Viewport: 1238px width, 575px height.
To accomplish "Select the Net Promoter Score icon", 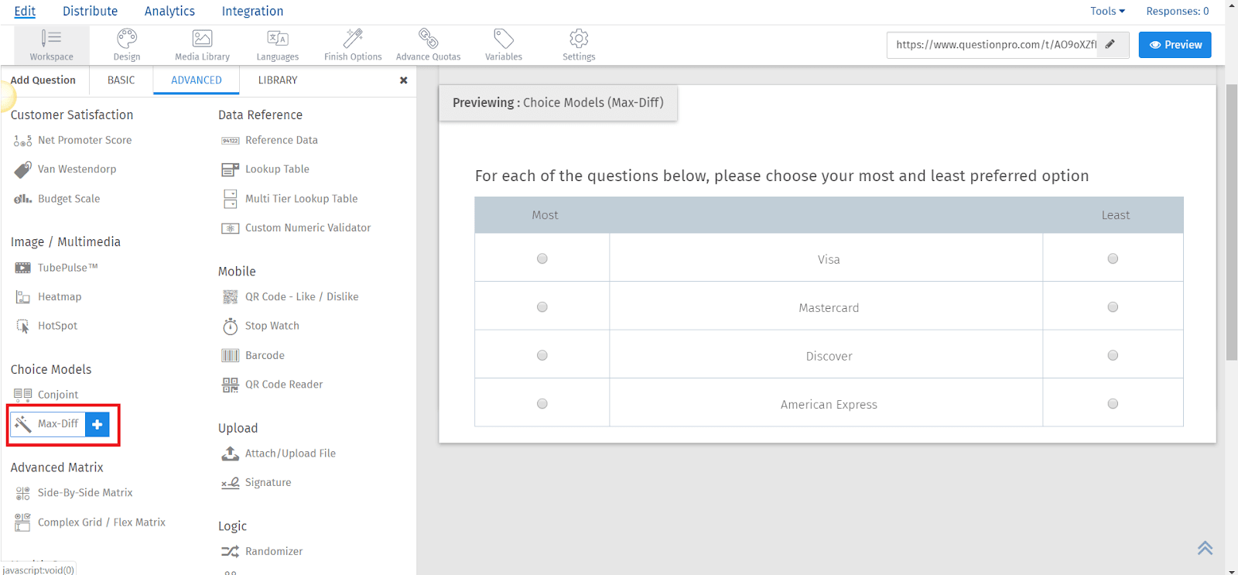I will [22, 141].
